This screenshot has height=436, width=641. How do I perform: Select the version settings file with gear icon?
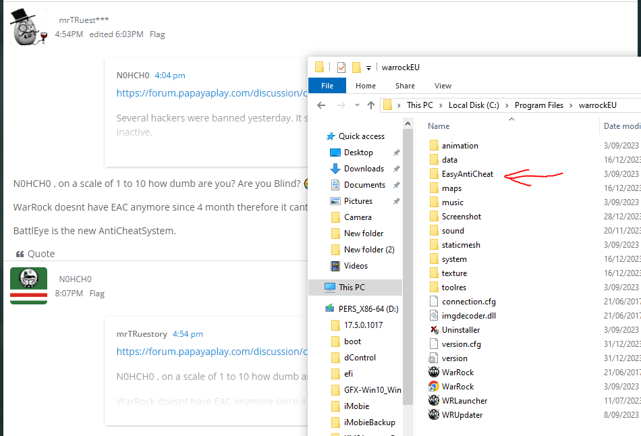coord(449,358)
